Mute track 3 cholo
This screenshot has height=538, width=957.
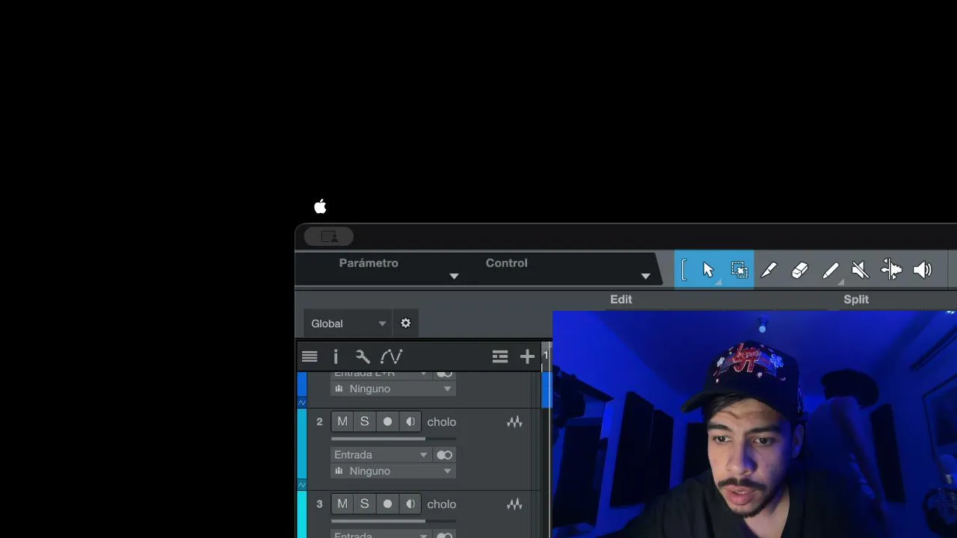[x=342, y=504]
